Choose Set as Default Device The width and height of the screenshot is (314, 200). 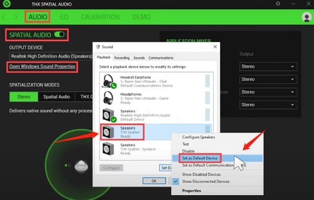click(x=218, y=158)
